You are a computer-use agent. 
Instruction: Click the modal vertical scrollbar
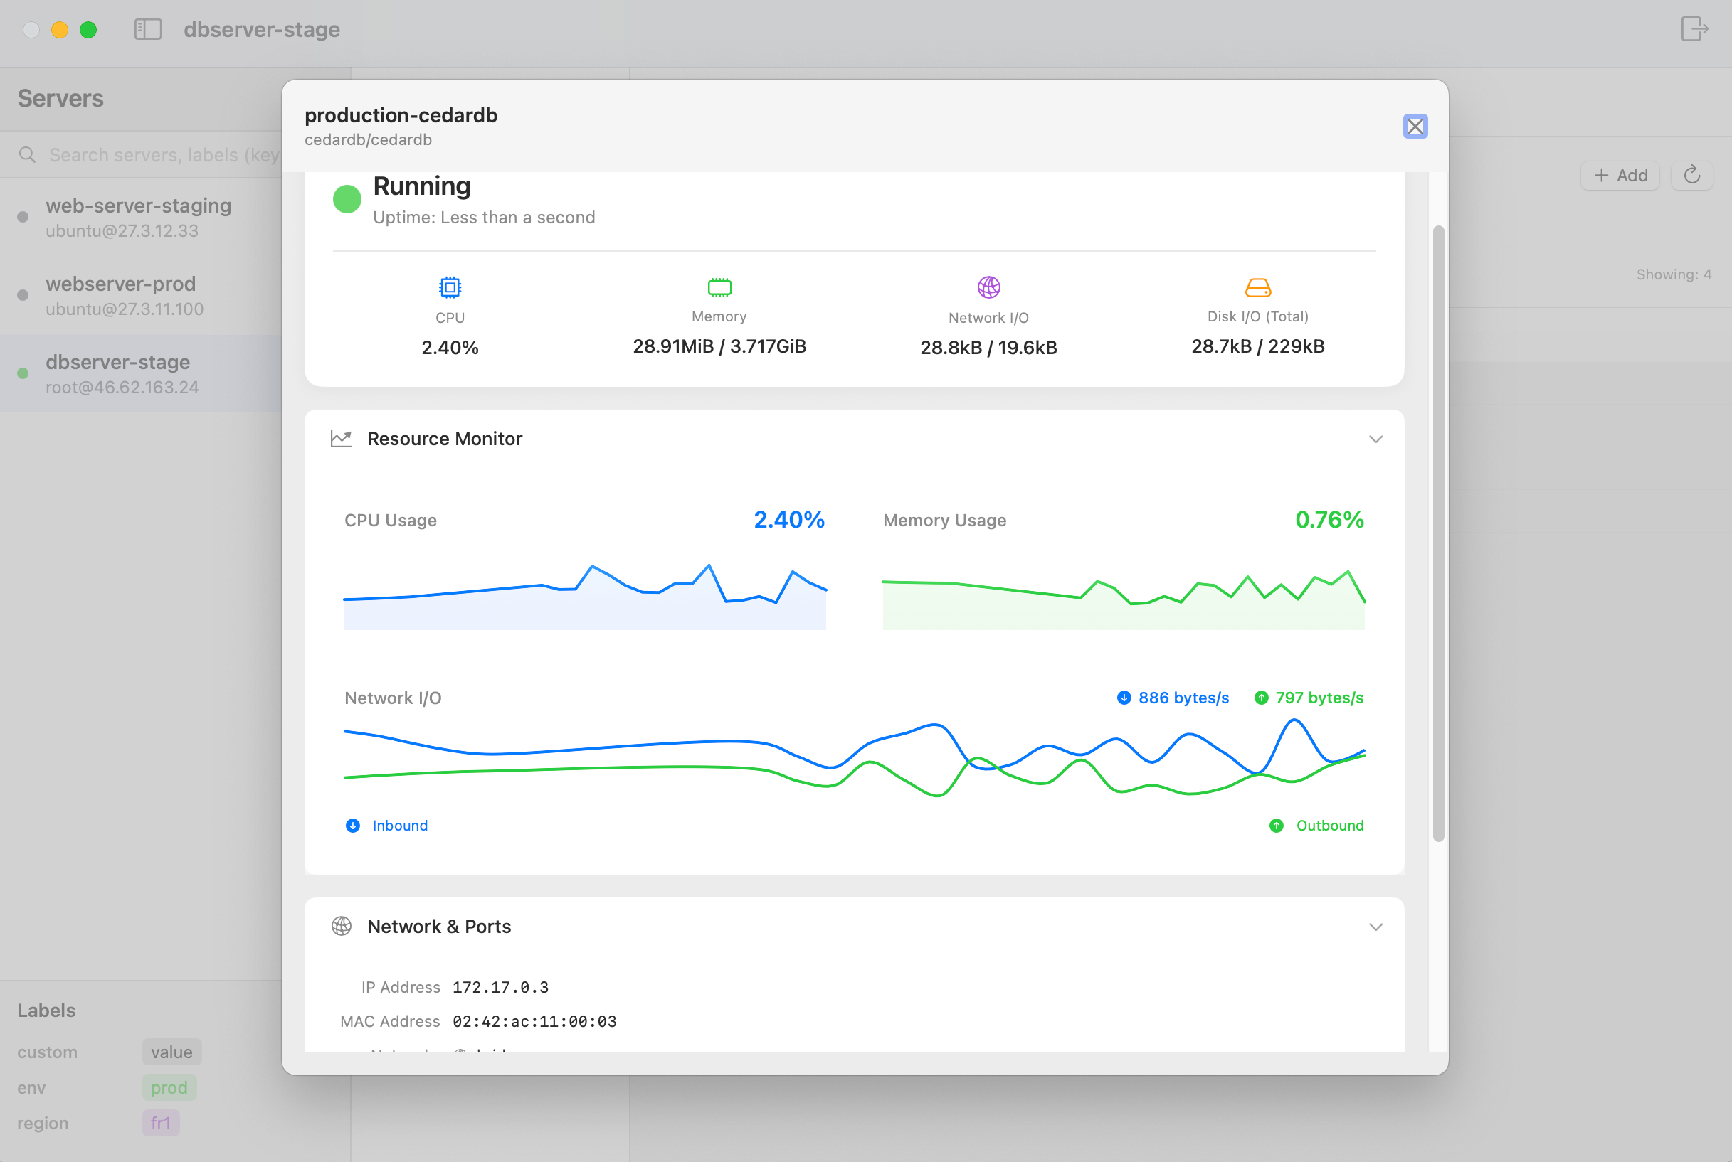click(x=1438, y=533)
